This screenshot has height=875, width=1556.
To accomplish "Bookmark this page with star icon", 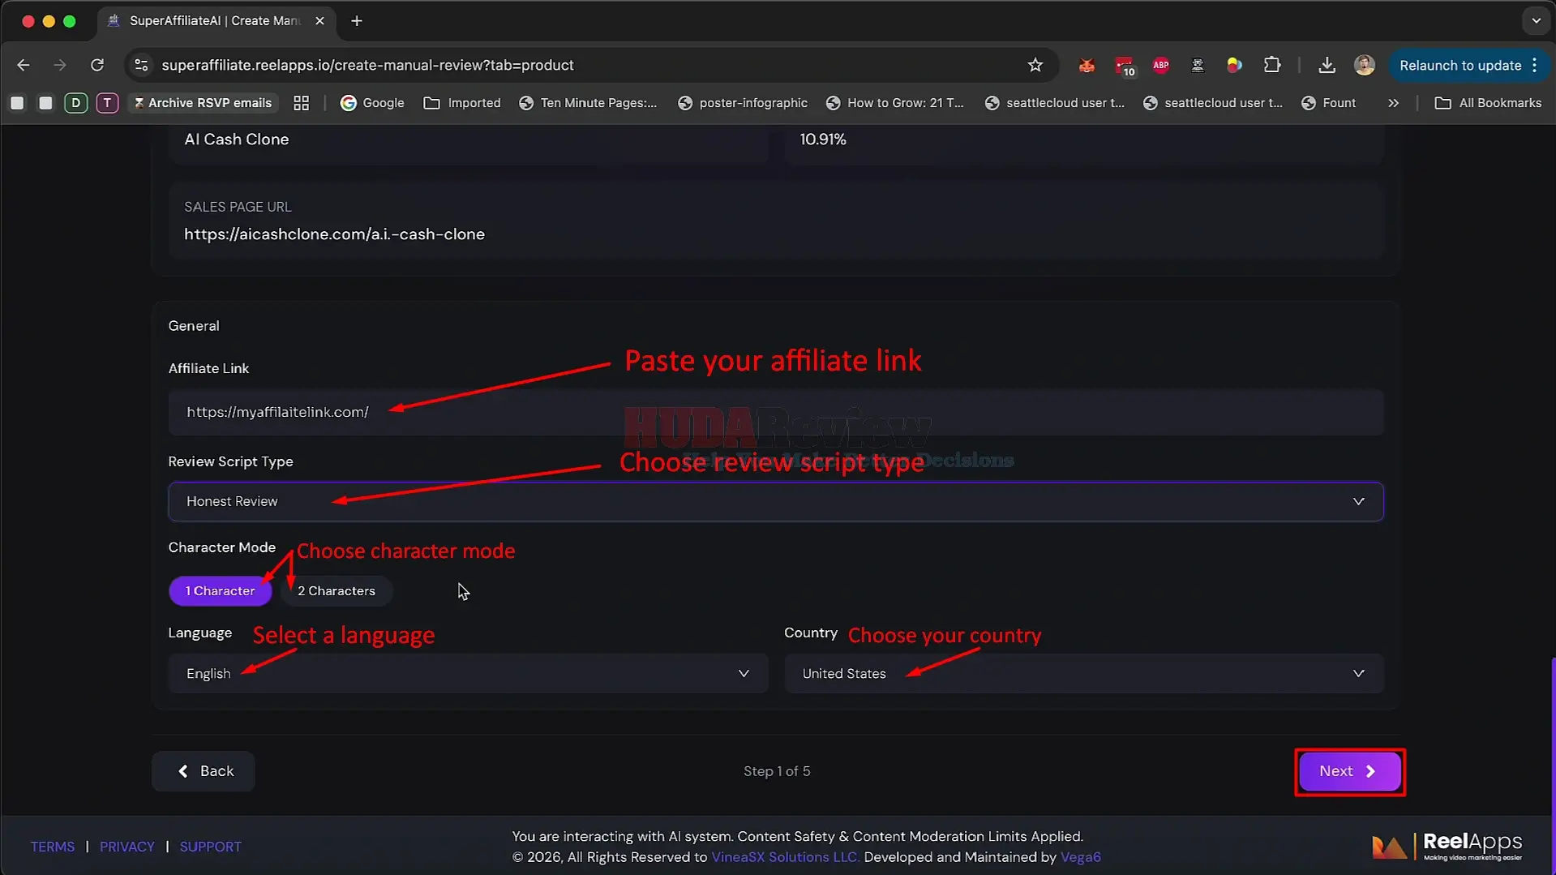I will point(1035,65).
